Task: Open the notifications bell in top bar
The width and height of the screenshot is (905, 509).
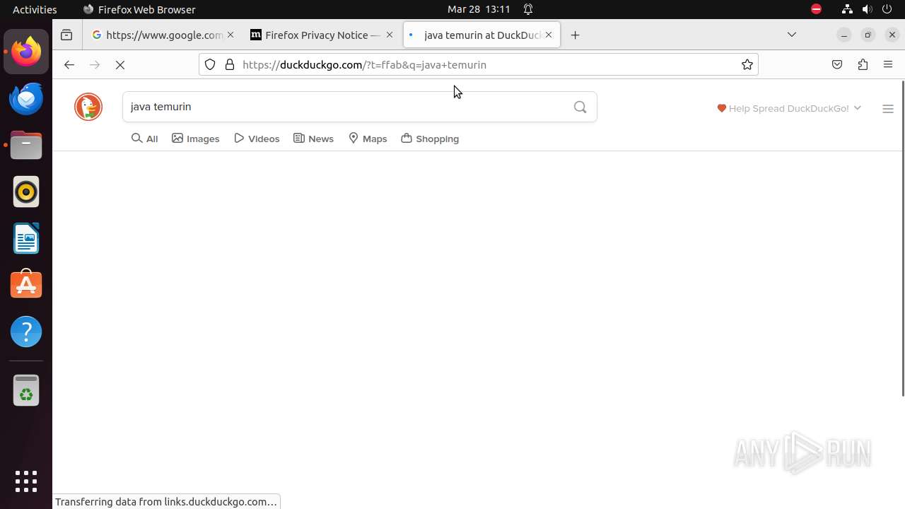Action: [528, 9]
